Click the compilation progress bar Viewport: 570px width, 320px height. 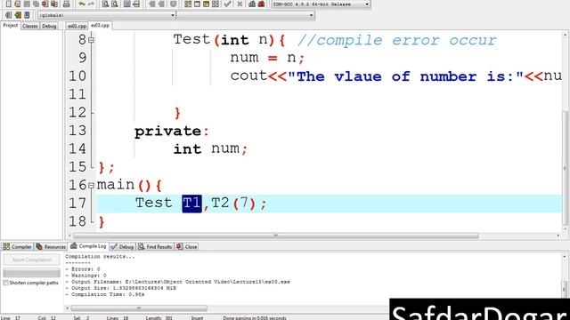tap(32, 273)
